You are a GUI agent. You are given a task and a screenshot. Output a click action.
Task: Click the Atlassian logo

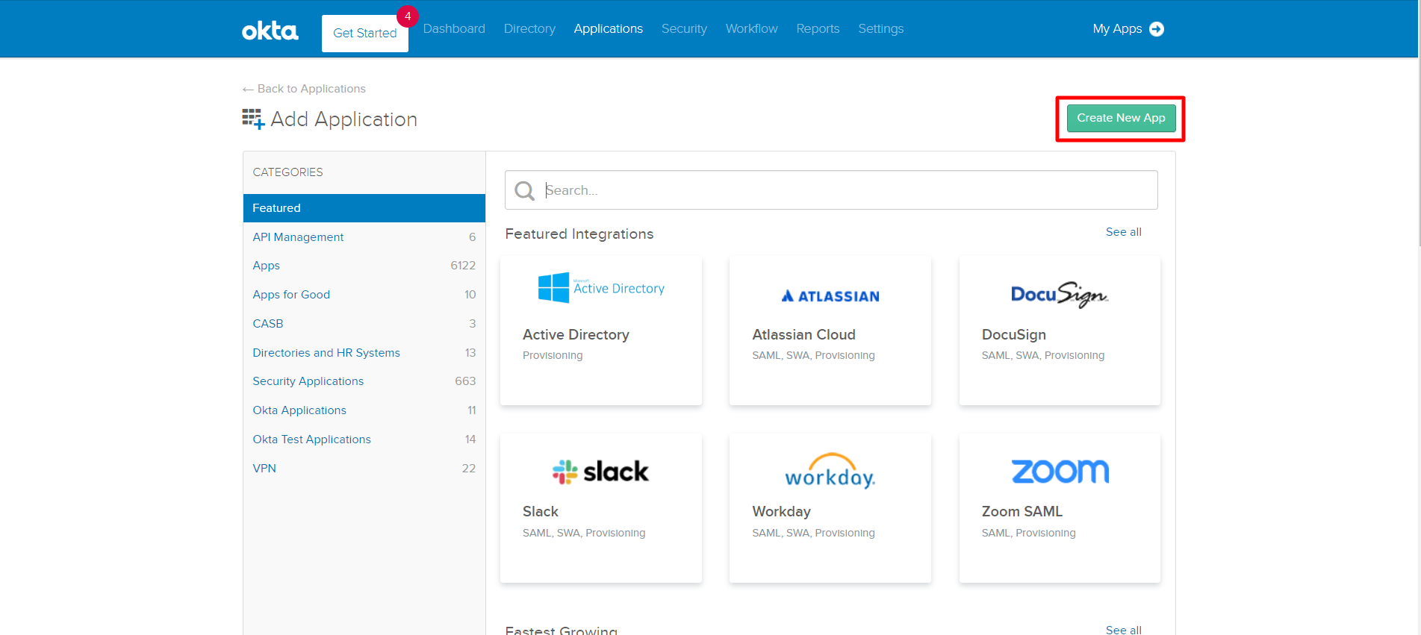pos(830,296)
